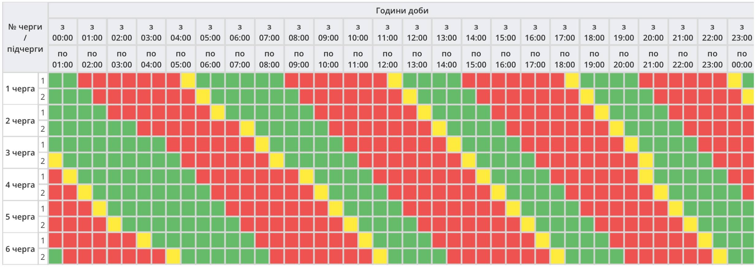Select the 'з 10:00' column header
The height and width of the screenshot is (270, 756).
358,32
